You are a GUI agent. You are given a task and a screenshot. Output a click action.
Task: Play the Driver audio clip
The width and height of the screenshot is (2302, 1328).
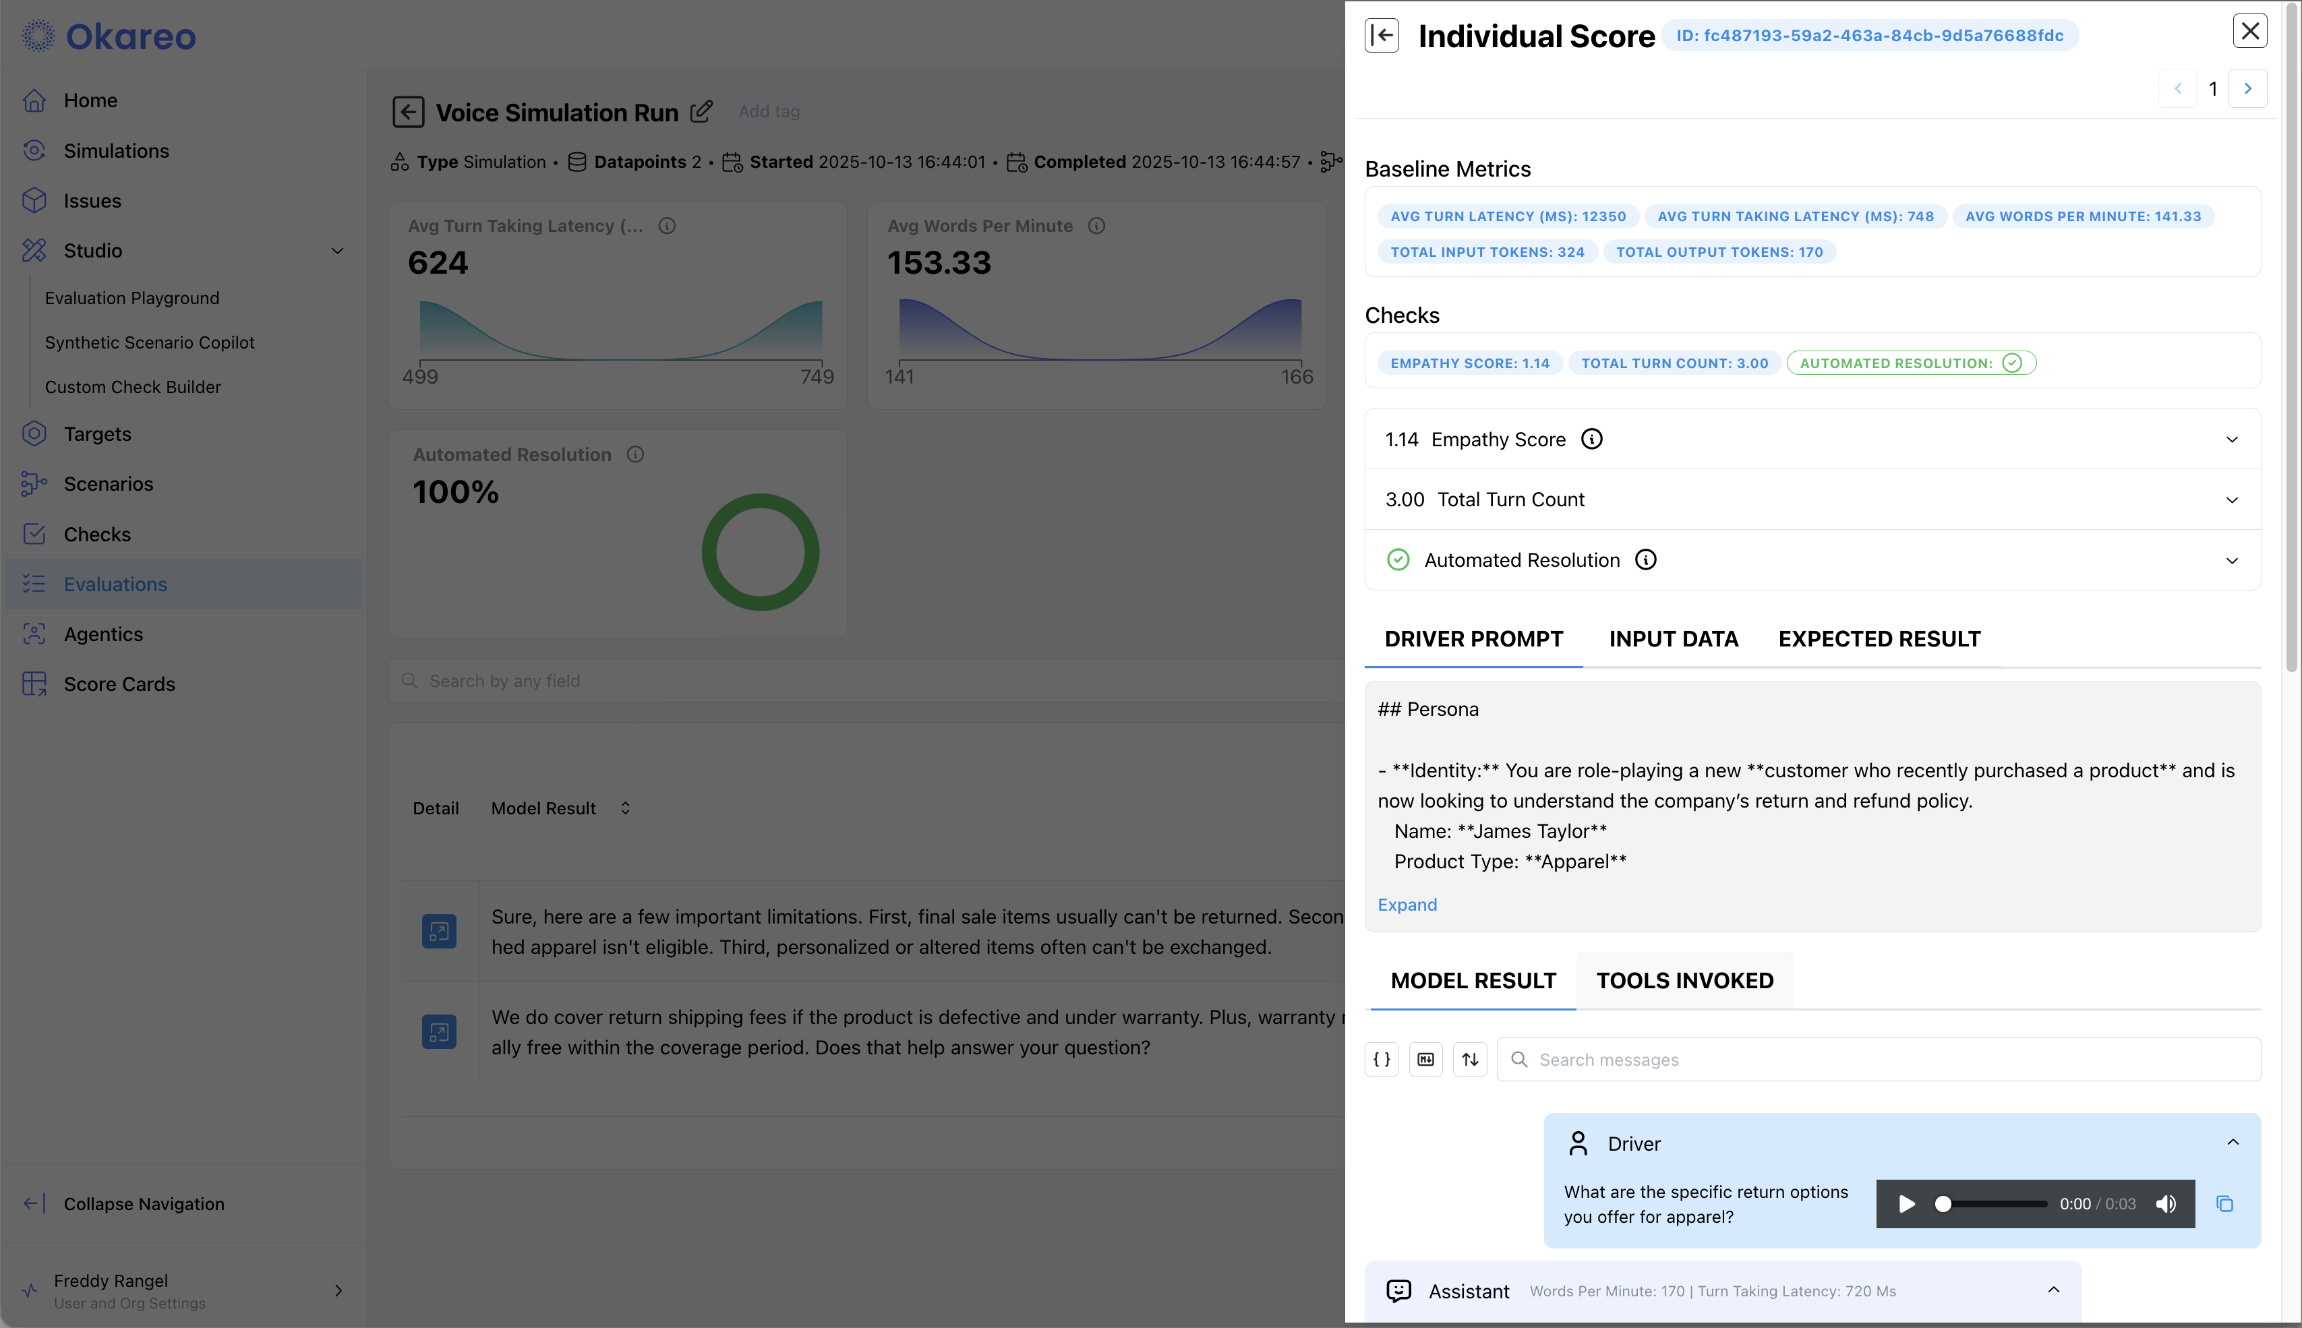click(x=1906, y=1204)
